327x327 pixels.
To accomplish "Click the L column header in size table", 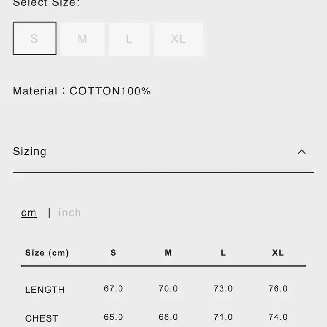I will point(223,253).
